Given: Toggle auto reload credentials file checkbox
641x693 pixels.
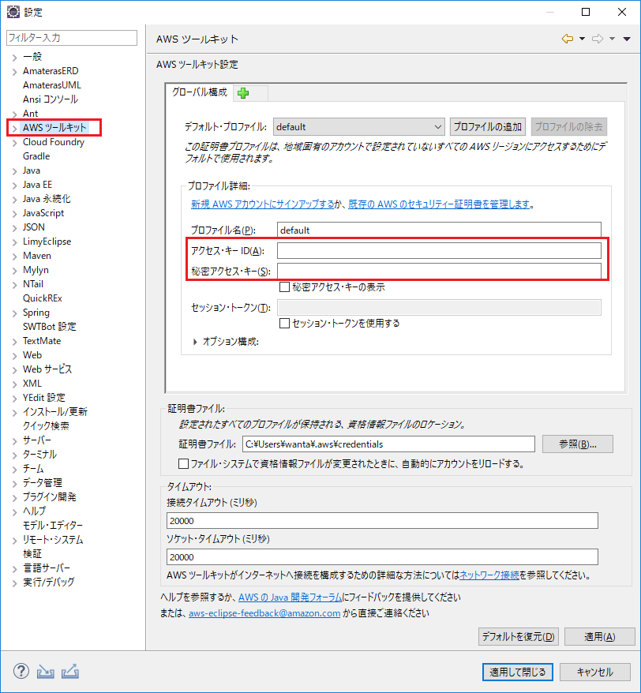Looking at the screenshot, I should point(183,463).
